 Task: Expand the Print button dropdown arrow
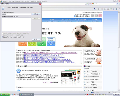(x=106, y=9)
